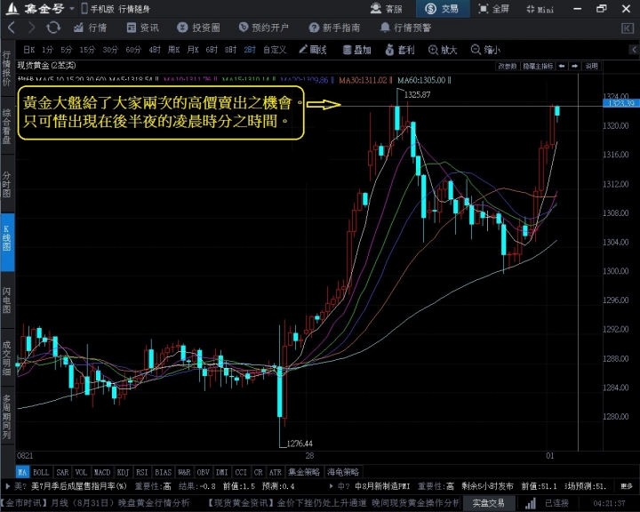Image resolution: width=640 pixels, height=512 pixels.
Task: Select the 60分 timeframe
Action: [133, 50]
